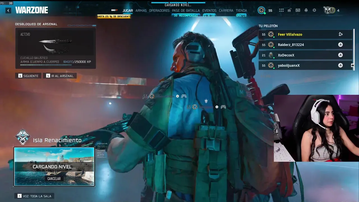
Task: Switch to the ARMAS tab
Action: 141,10
